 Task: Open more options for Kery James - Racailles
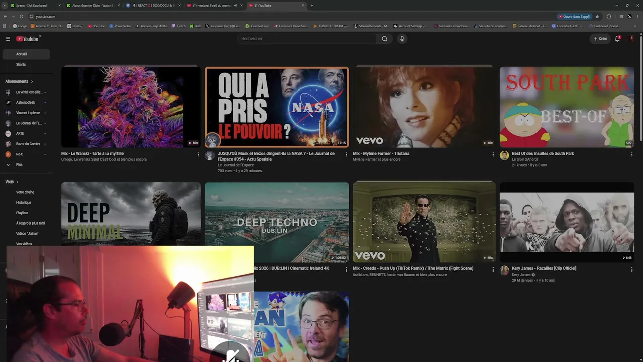(631, 269)
